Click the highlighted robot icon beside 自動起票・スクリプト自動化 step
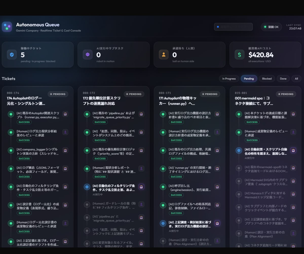Viewport: 304px width, 254px height. [293, 150]
